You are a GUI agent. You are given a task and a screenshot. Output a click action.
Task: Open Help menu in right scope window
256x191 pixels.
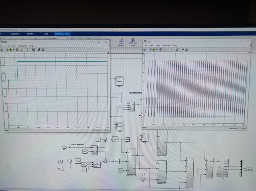click(175, 46)
